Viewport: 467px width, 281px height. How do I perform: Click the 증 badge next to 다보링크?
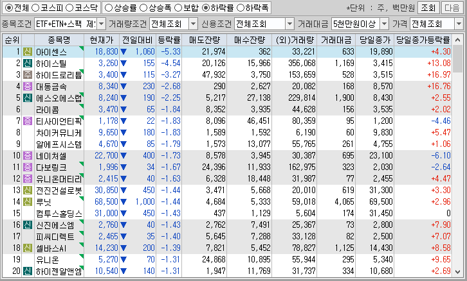click(28, 167)
